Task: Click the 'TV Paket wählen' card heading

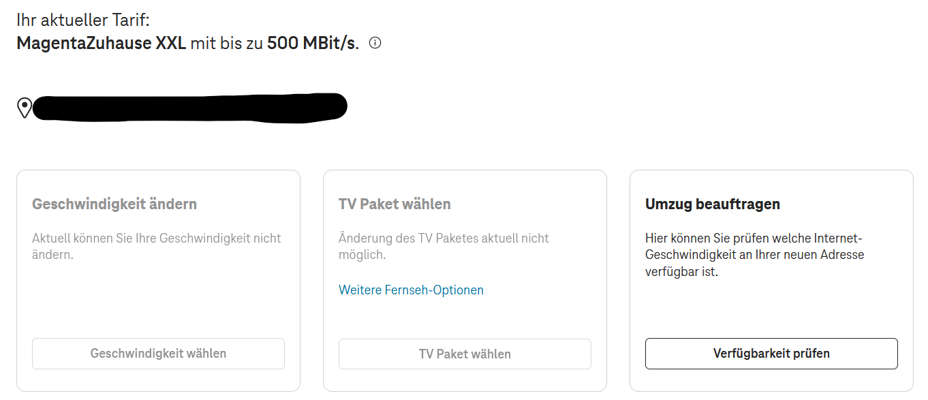Action: pyautogui.click(x=395, y=204)
